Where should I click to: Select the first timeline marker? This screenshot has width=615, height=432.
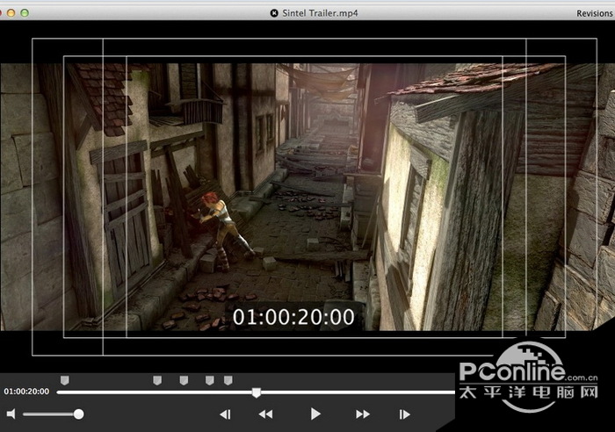pyautogui.click(x=65, y=380)
